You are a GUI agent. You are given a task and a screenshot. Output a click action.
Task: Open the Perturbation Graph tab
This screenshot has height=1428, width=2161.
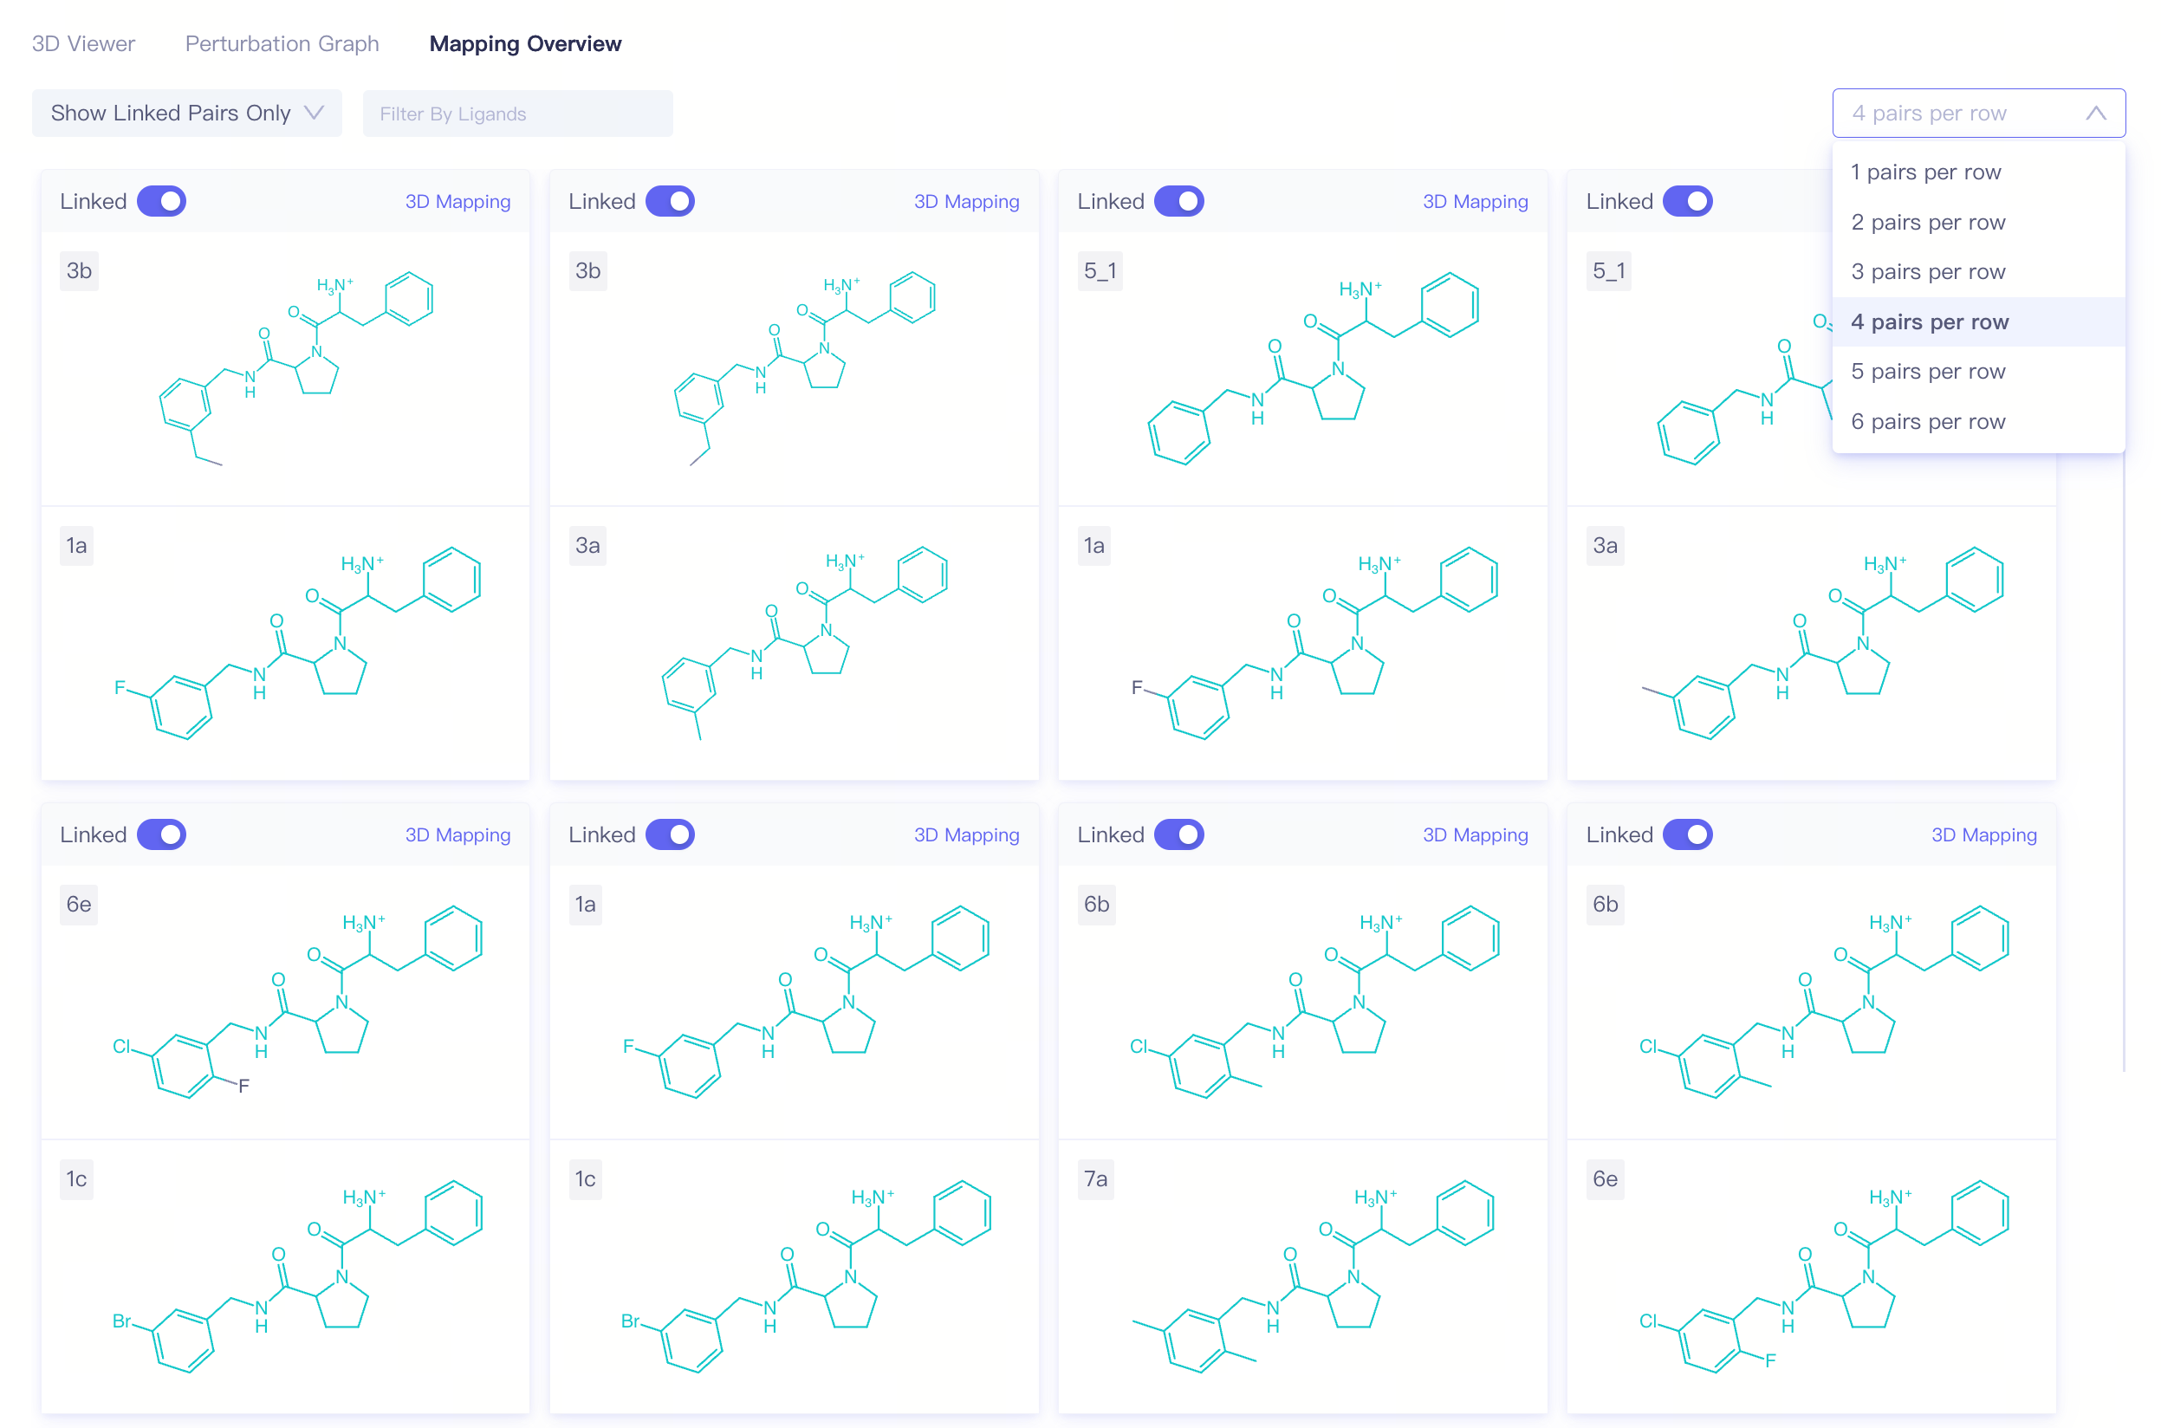pos(282,43)
